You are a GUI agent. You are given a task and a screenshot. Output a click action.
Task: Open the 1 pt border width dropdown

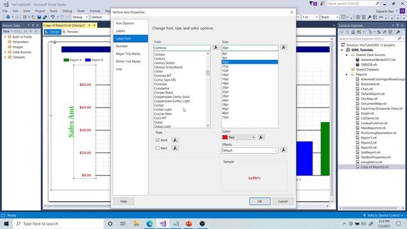tap(310, 17)
